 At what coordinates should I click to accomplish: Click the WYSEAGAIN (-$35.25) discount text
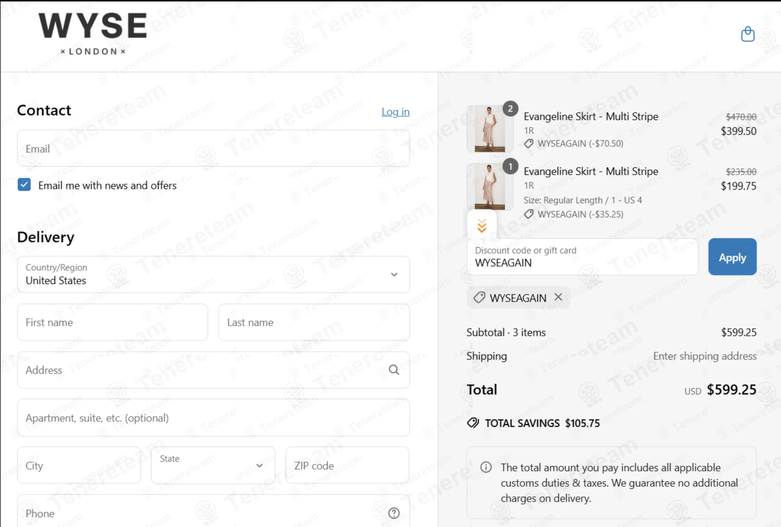(x=580, y=214)
